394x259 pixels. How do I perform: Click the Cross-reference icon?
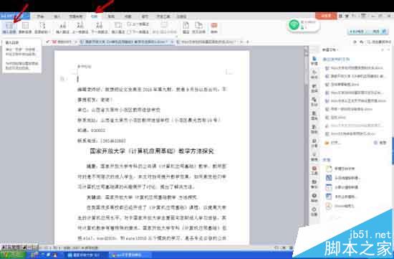(x=198, y=28)
